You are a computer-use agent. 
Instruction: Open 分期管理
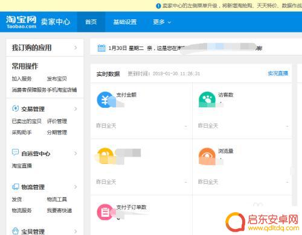57,133
